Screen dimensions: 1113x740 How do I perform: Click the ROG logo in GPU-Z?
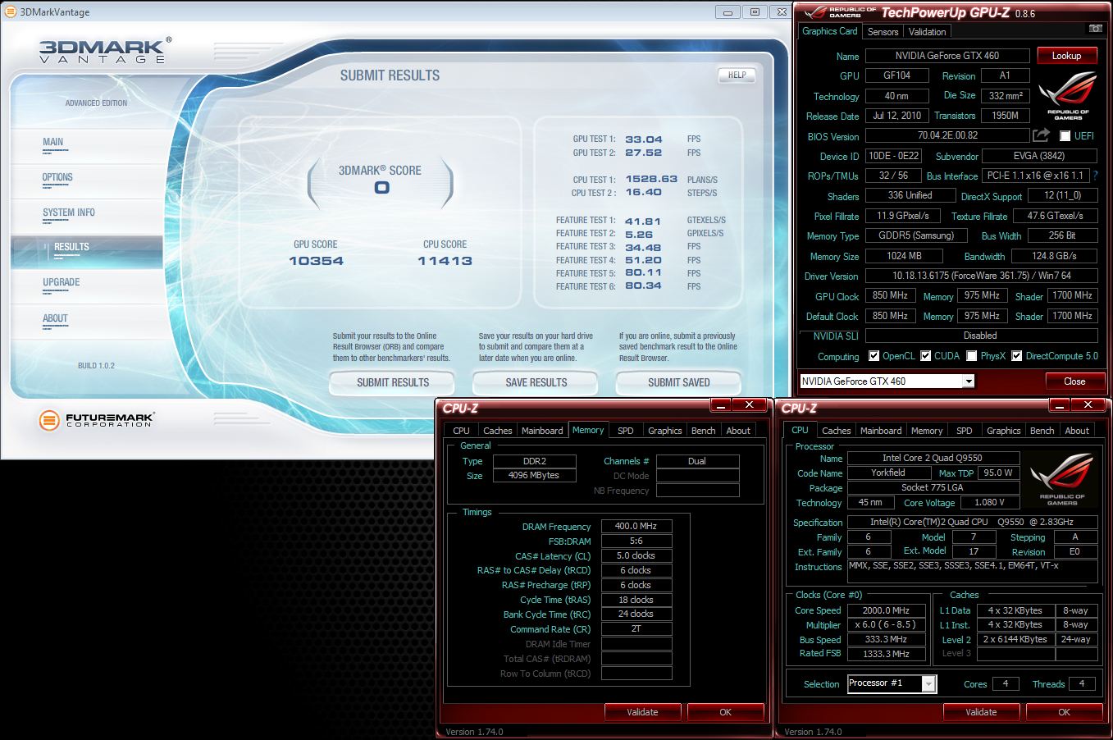click(1067, 95)
